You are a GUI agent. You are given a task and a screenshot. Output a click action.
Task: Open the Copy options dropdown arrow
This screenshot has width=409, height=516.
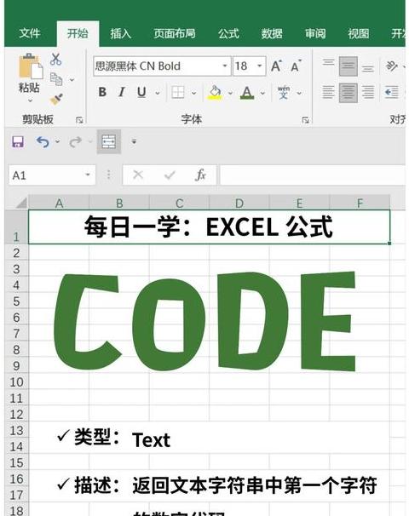(x=72, y=80)
